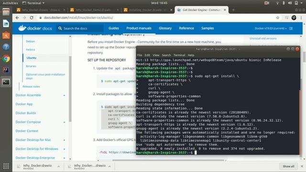Screen dimensions: 306x172
Task: Click the Search the docs field
Action: pos(80,28)
